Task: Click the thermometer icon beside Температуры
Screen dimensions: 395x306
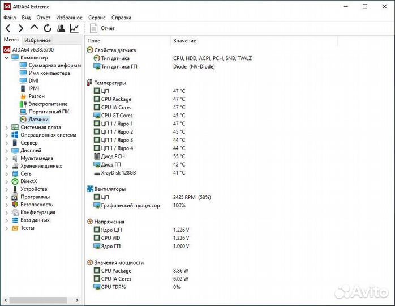Action: coord(89,83)
